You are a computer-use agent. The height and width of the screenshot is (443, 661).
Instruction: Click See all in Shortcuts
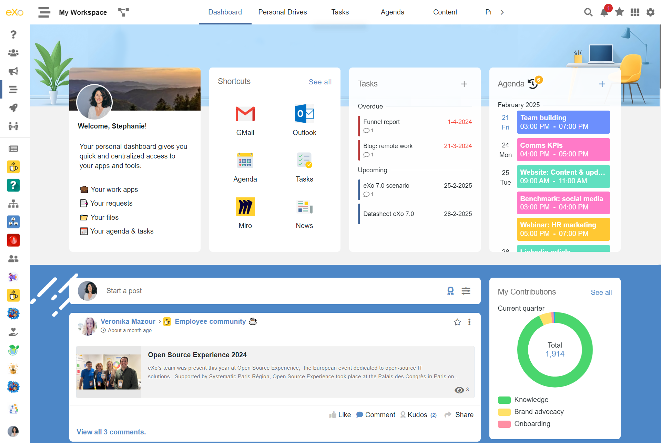pos(320,82)
